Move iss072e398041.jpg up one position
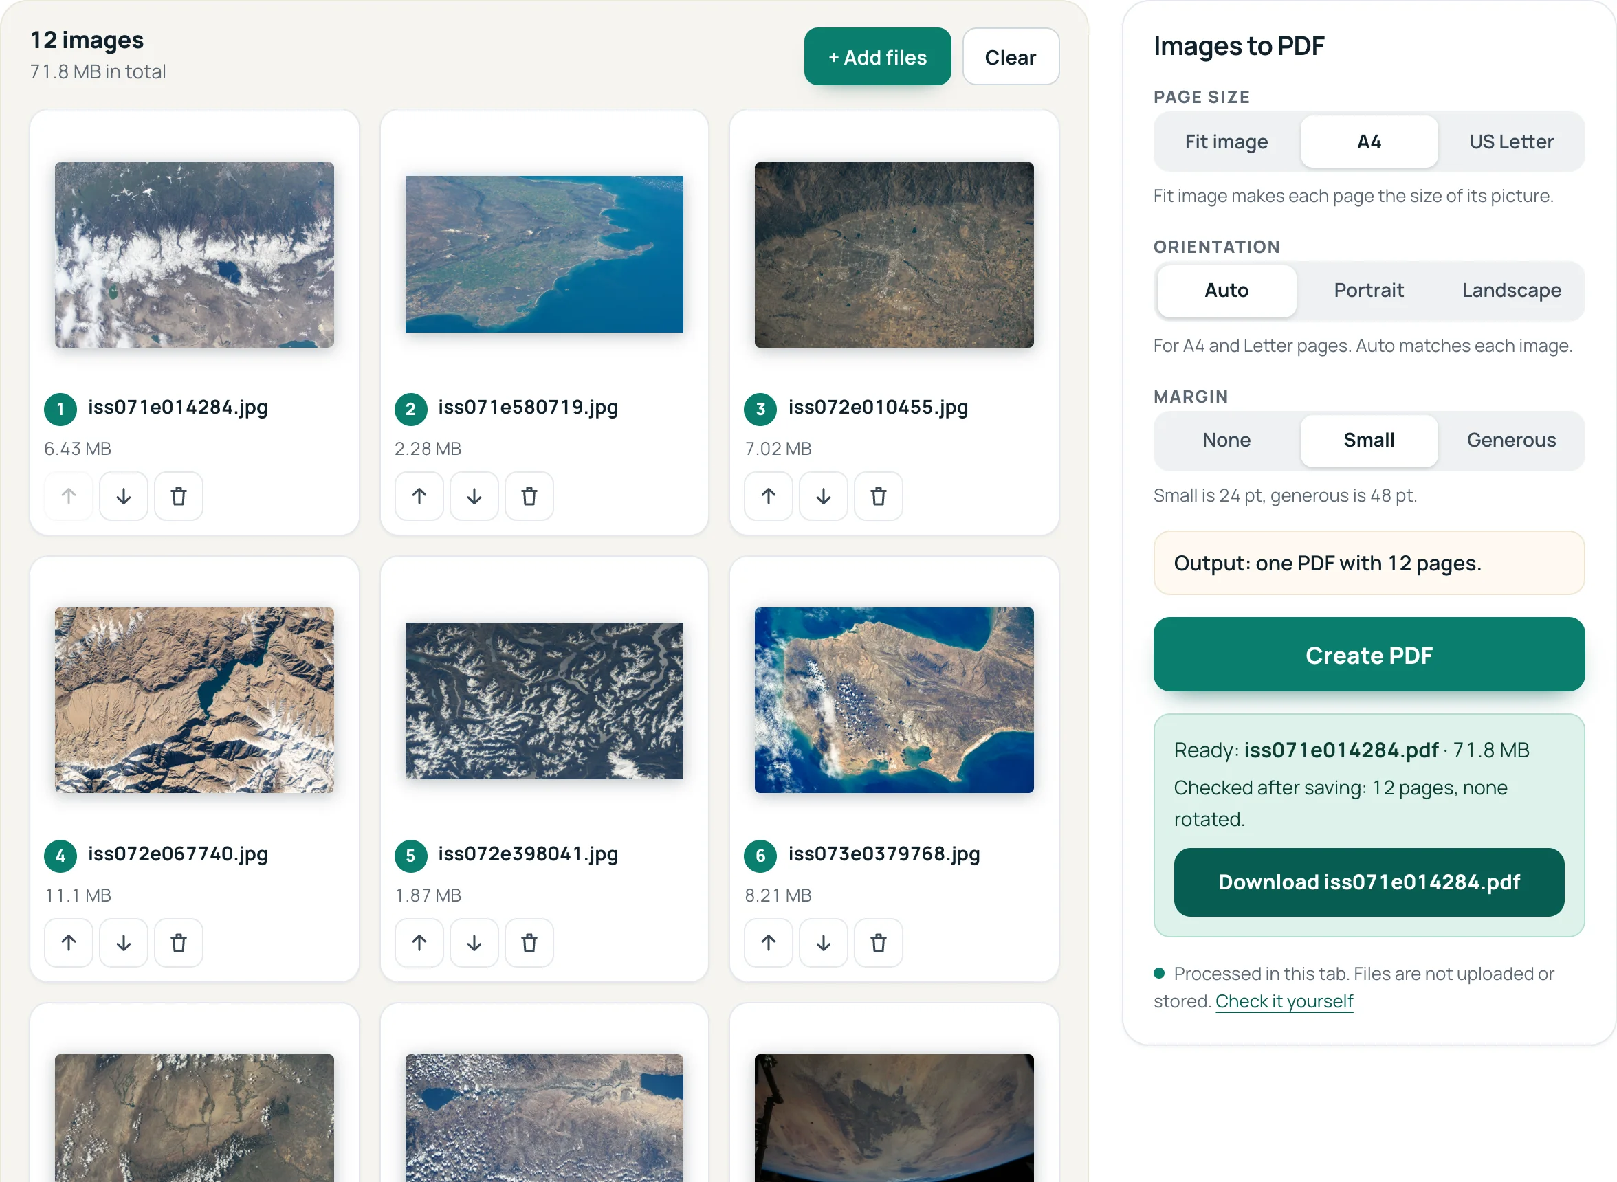Image resolution: width=1617 pixels, height=1182 pixels. [419, 943]
